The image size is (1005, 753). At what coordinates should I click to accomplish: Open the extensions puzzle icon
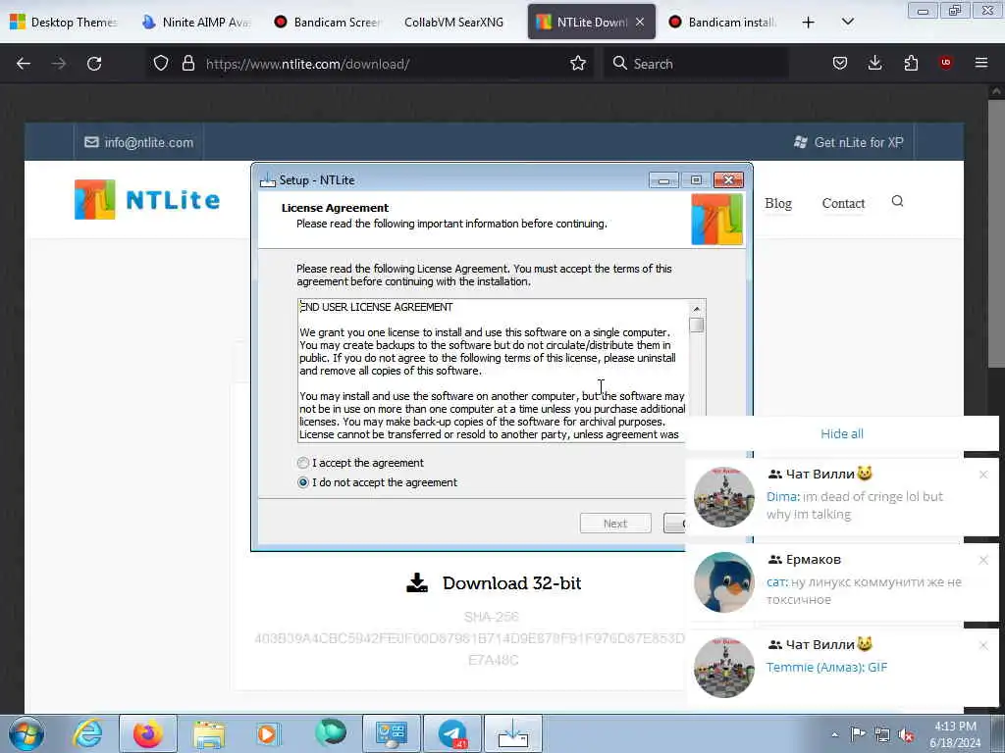[x=911, y=63]
